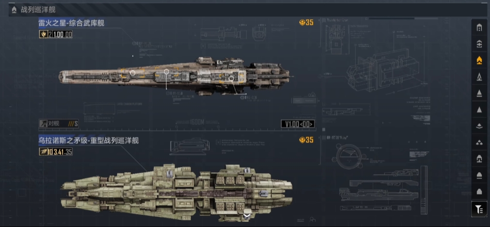This screenshot has height=227, width=490.
Task: Select the topmost base-shaped sidebar icon
Action: 479,28
